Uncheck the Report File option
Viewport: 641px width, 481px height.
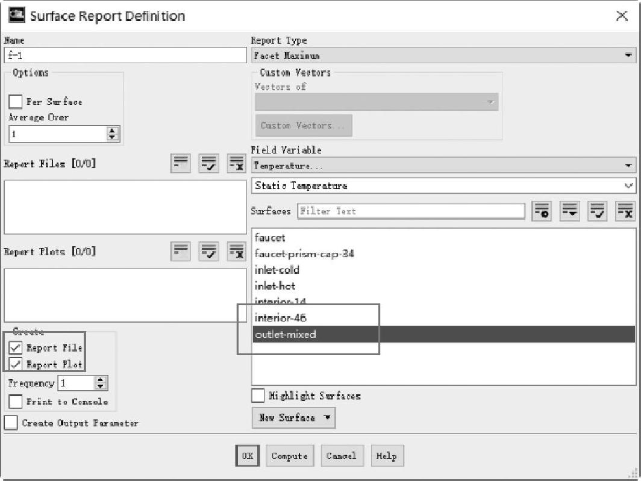[16, 347]
